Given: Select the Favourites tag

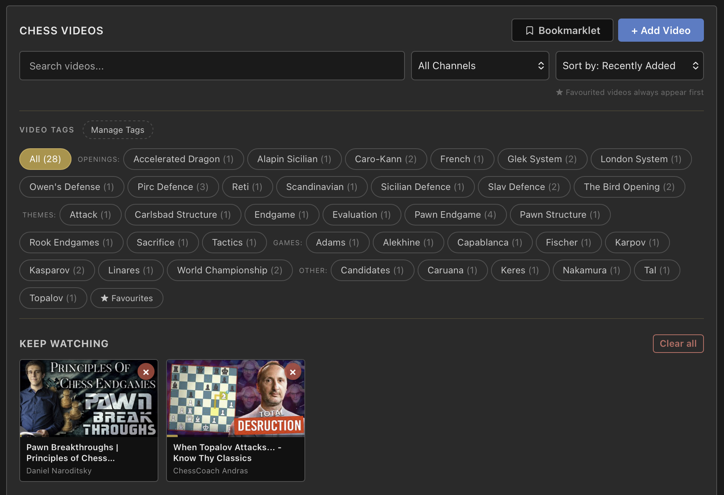Looking at the screenshot, I should [127, 298].
